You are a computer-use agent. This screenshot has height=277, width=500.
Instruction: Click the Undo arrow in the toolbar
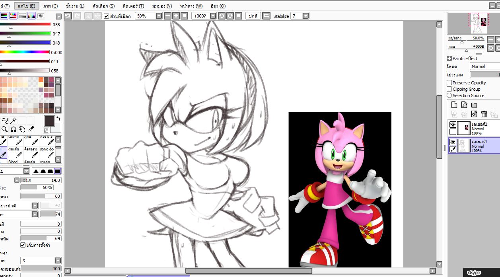pyautogui.click(x=68, y=16)
